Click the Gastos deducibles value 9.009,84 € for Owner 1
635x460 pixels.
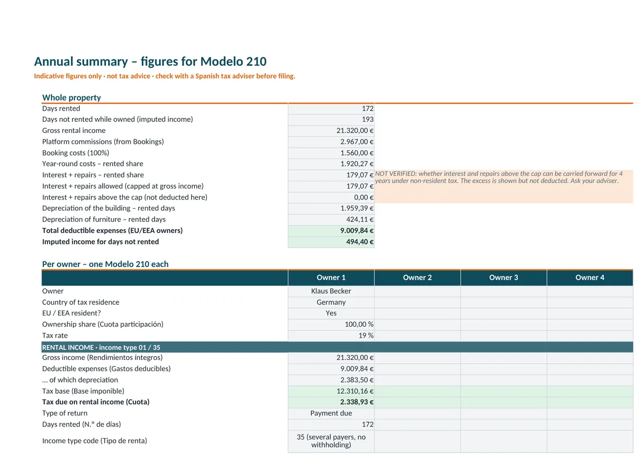(331, 369)
